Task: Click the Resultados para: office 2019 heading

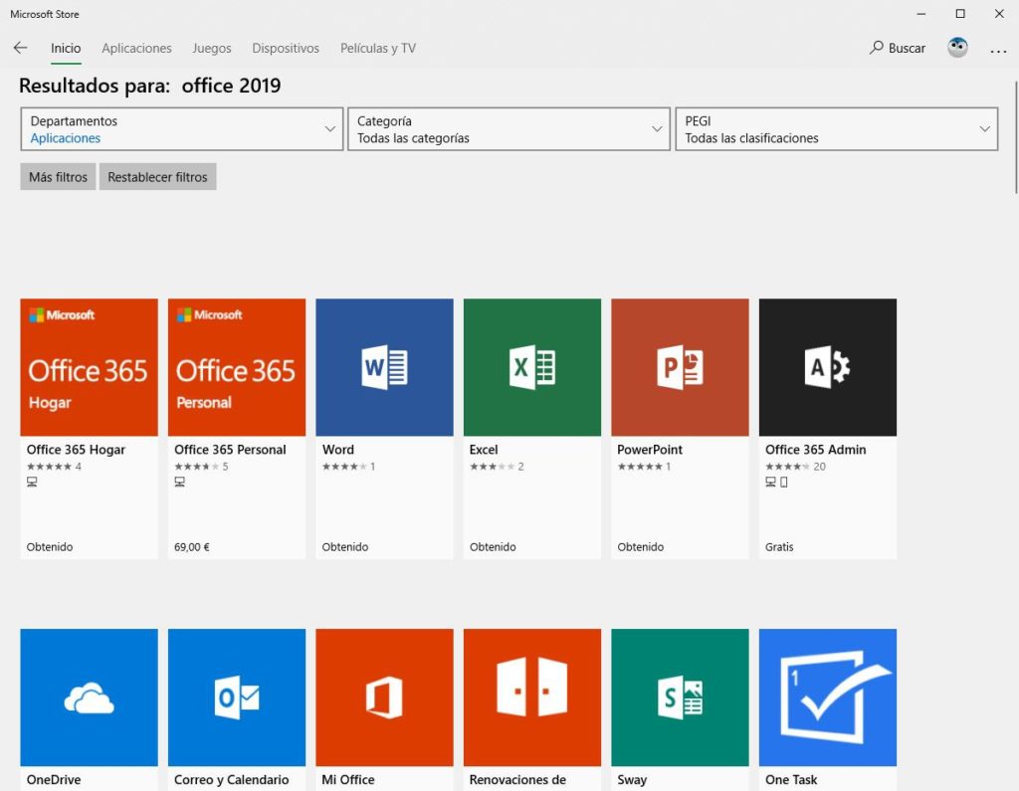Action: coord(150,86)
